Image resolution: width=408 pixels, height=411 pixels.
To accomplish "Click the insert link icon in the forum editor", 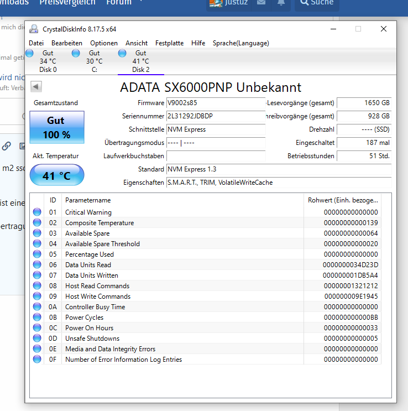I will click(x=6, y=145).
